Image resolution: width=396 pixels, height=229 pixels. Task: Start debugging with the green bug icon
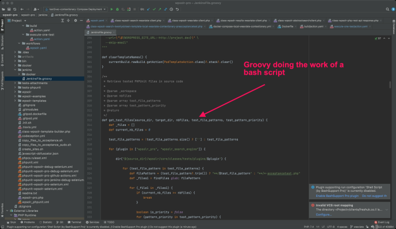[x=117, y=9]
